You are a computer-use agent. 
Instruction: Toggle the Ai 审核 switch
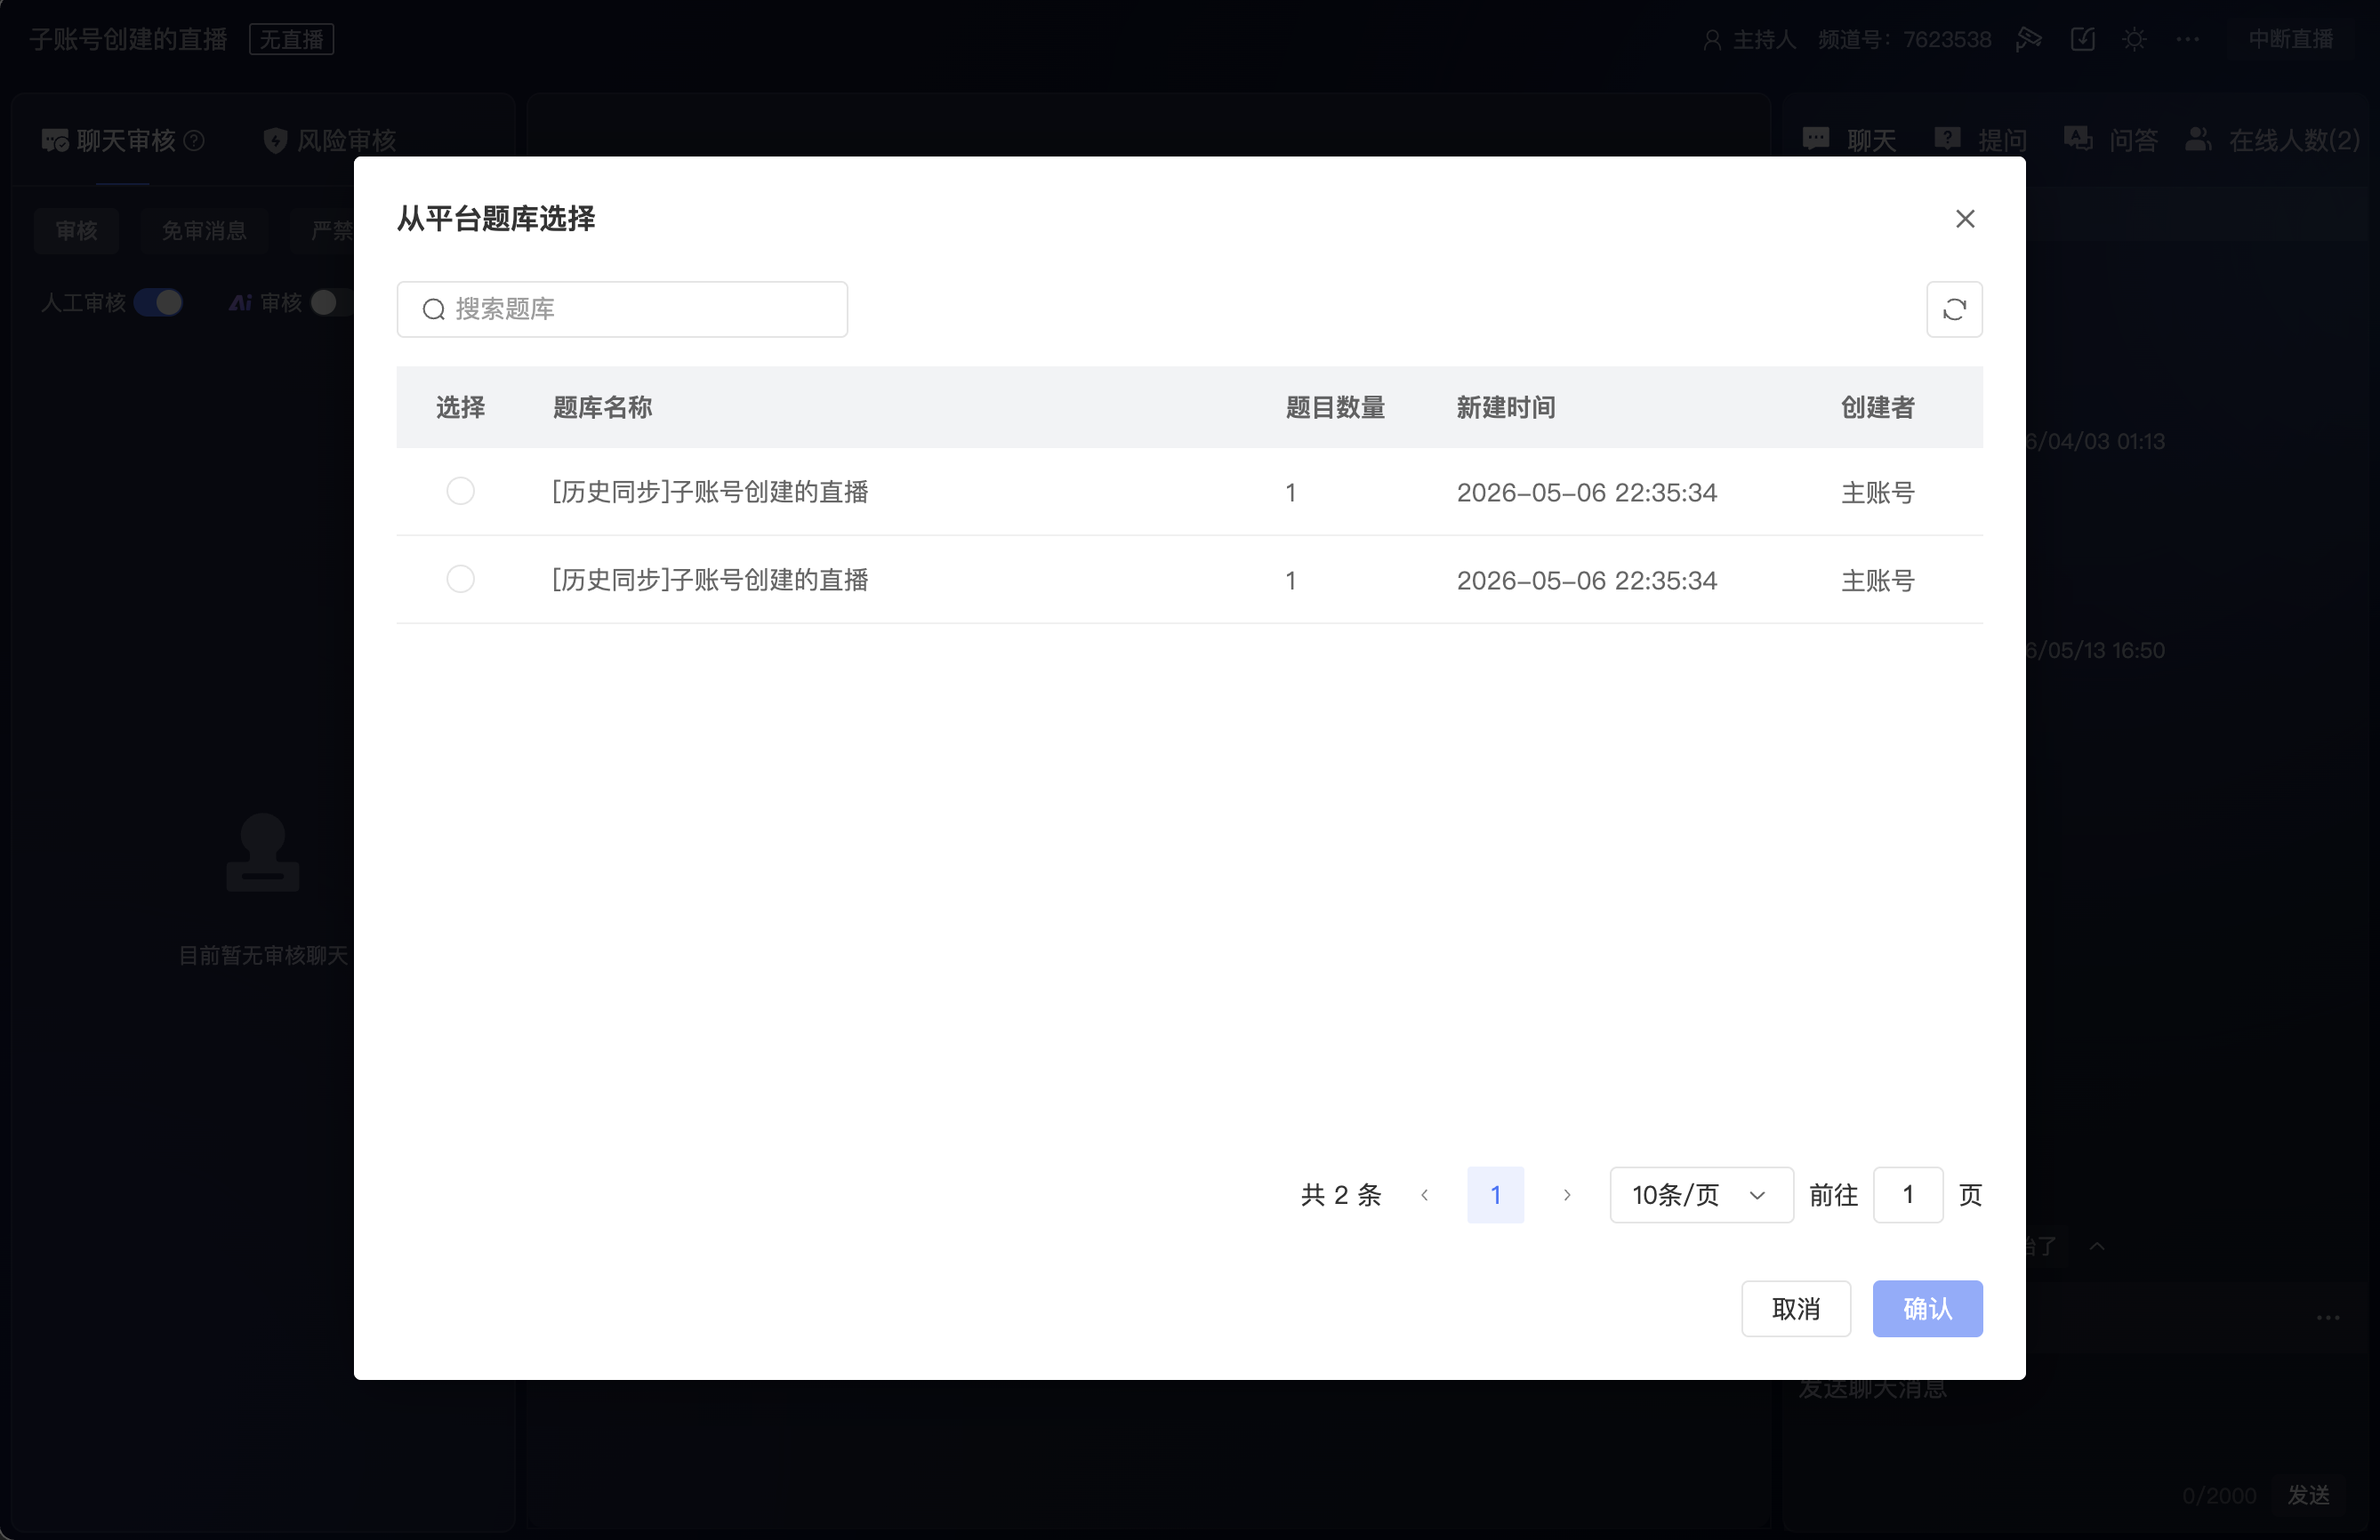331,302
